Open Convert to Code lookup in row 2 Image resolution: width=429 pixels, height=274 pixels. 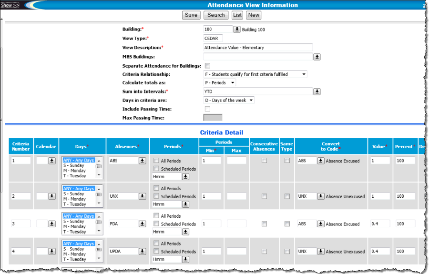pos(321,196)
